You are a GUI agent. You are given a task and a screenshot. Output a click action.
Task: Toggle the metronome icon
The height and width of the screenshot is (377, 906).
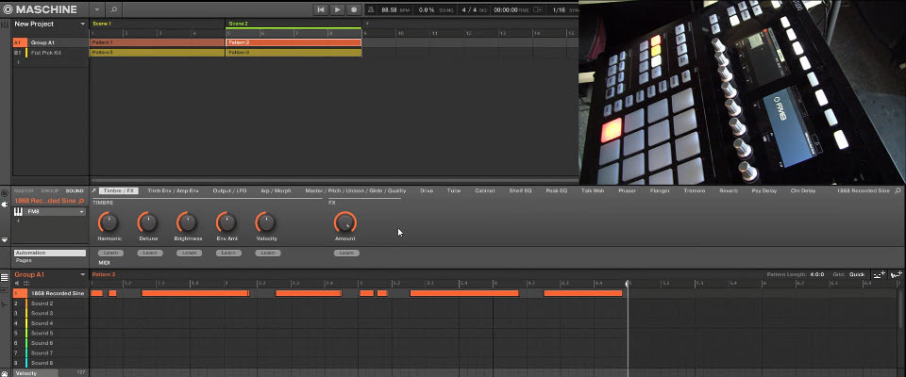pyautogui.click(x=371, y=9)
